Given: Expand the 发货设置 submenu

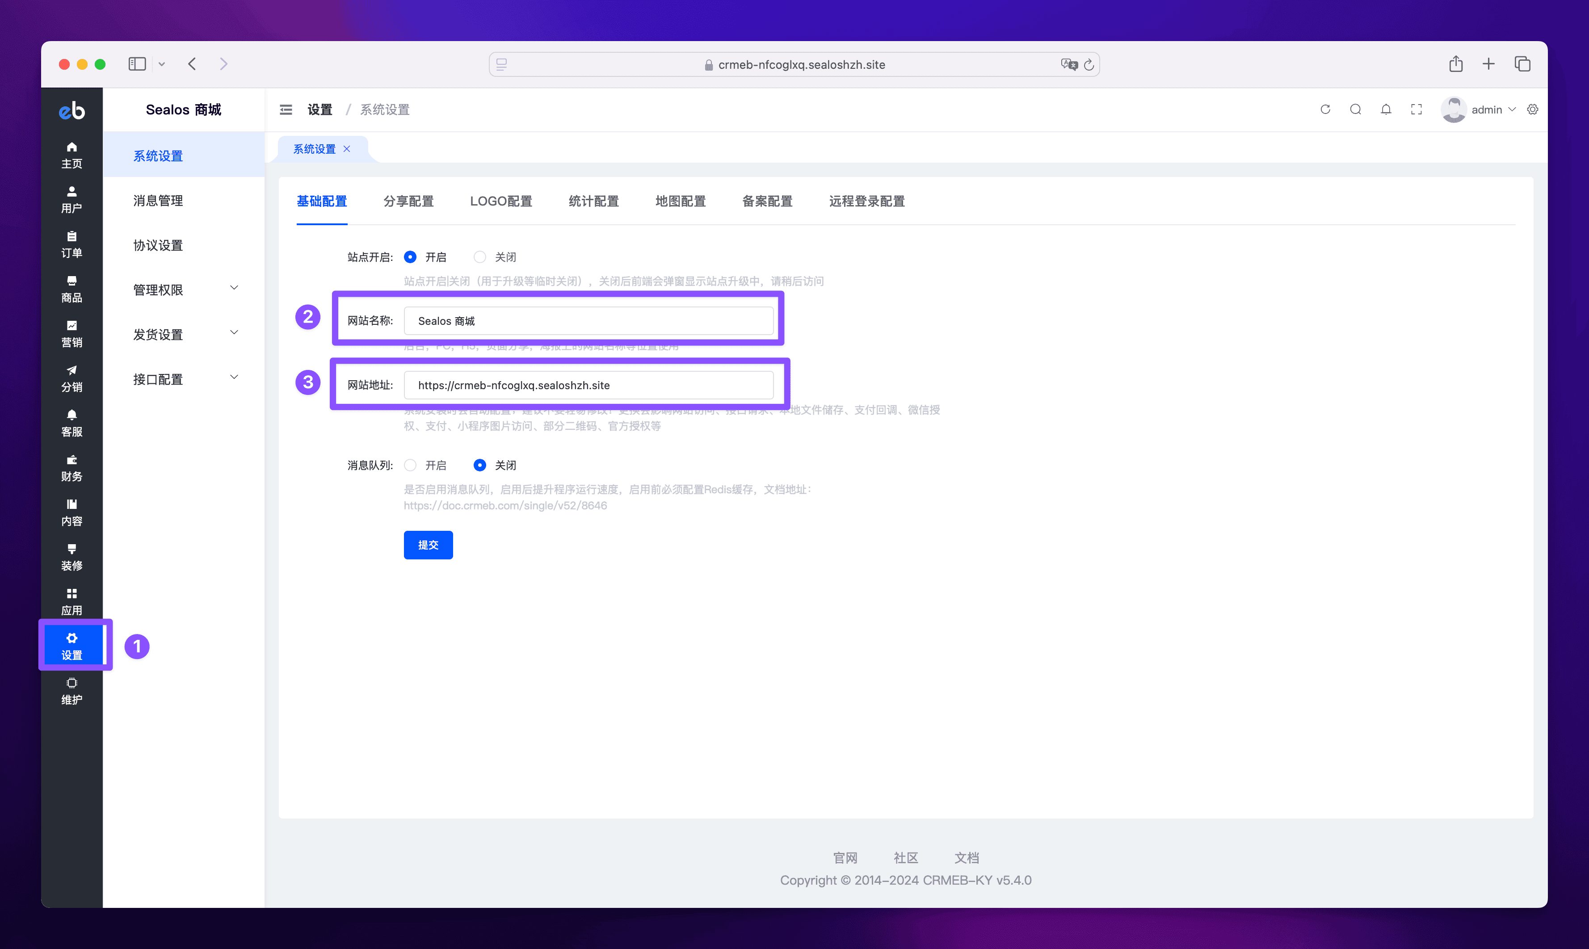Looking at the screenshot, I should (x=184, y=335).
